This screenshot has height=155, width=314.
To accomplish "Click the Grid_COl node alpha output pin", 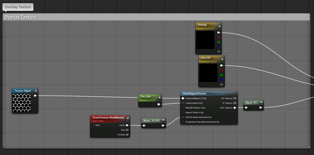I will (222, 84).
